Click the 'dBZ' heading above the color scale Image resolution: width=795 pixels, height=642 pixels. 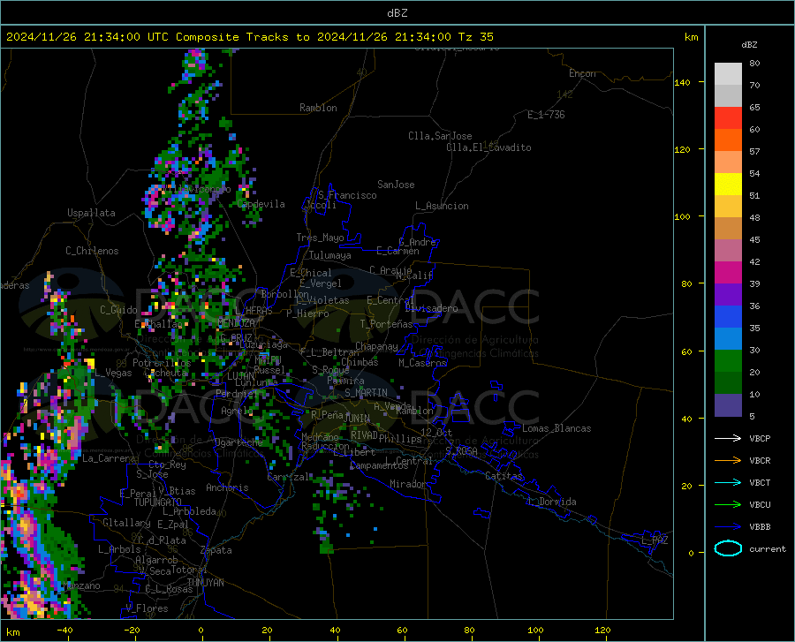[x=749, y=44]
